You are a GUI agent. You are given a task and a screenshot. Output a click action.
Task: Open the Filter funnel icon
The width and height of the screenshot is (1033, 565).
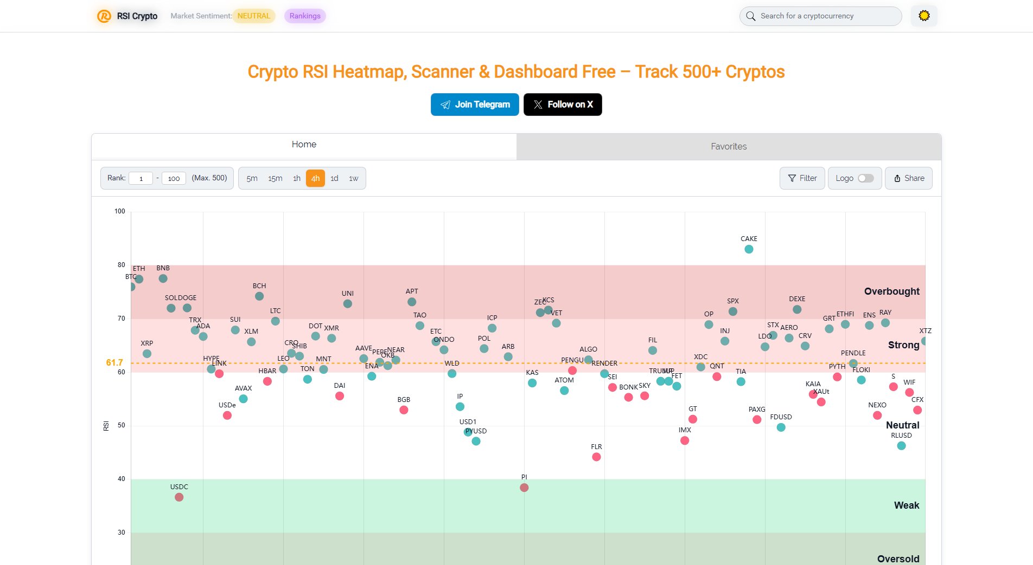(792, 178)
